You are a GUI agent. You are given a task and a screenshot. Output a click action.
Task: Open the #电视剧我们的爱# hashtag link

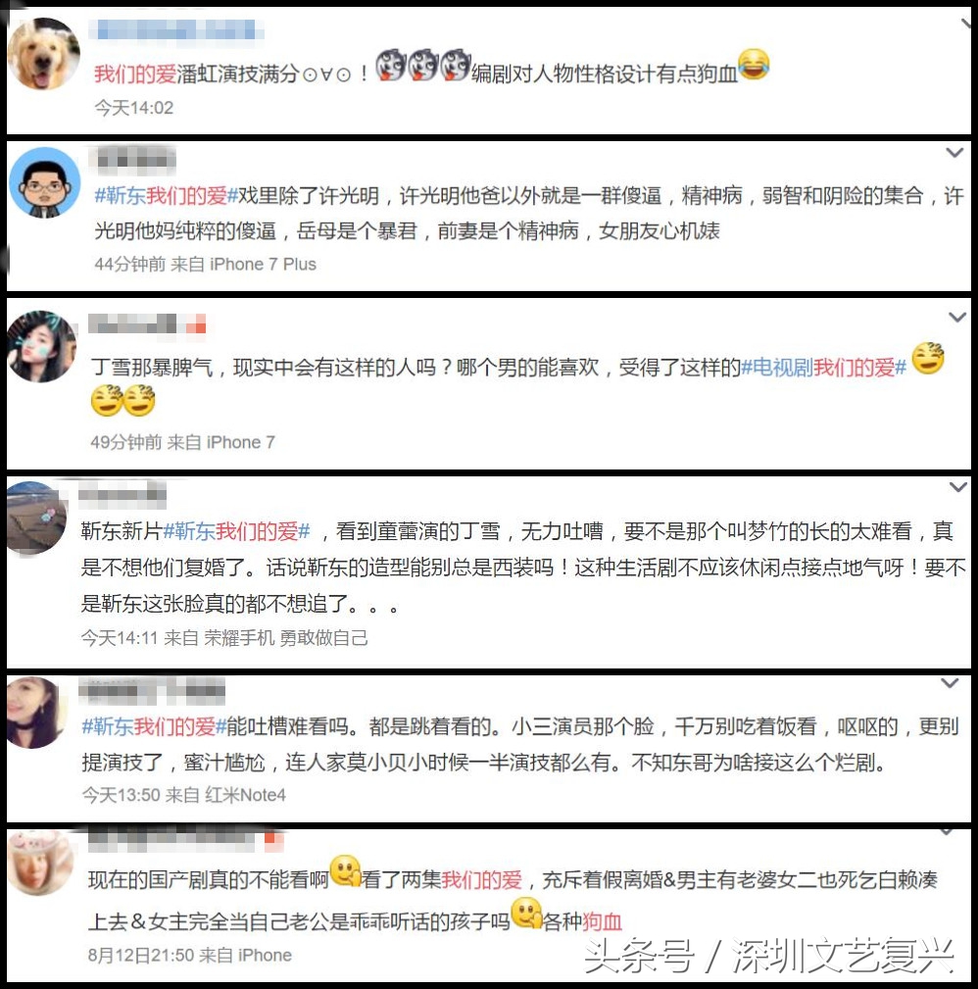823,368
